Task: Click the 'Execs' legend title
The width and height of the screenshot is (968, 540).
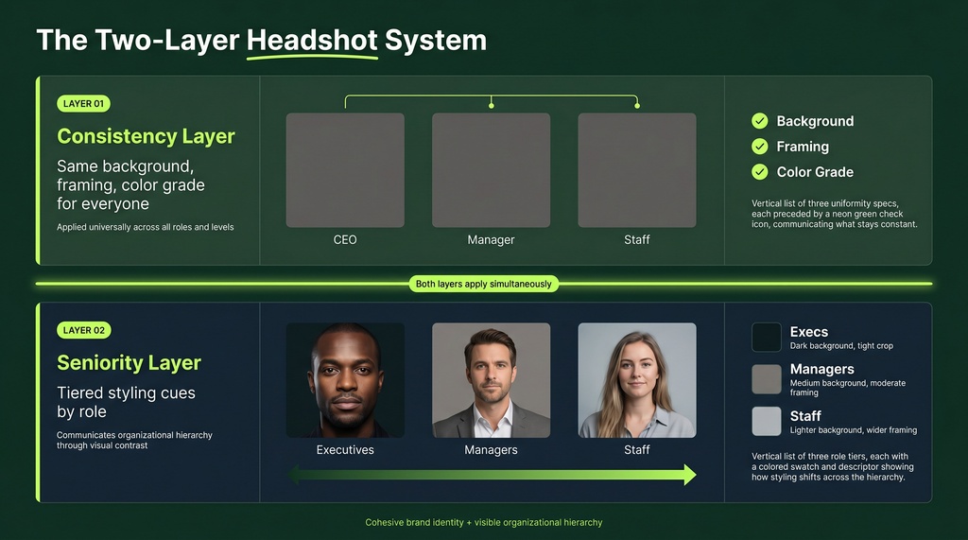Action: point(809,332)
